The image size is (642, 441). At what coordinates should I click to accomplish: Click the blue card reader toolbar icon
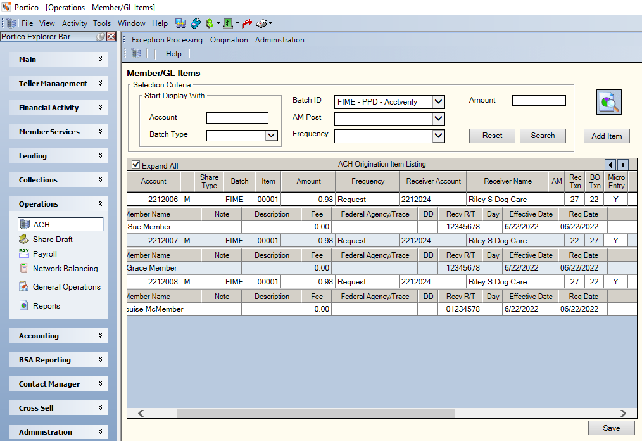[x=195, y=23]
